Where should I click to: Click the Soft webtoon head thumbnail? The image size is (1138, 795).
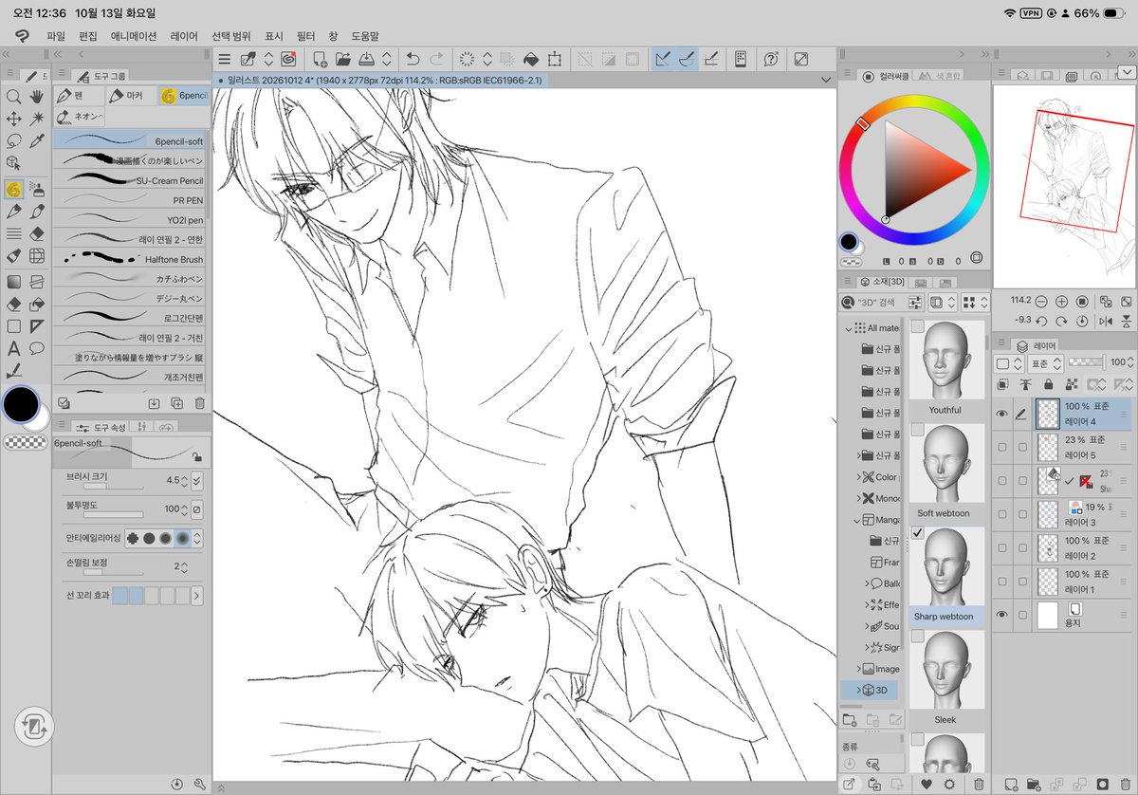(946, 463)
